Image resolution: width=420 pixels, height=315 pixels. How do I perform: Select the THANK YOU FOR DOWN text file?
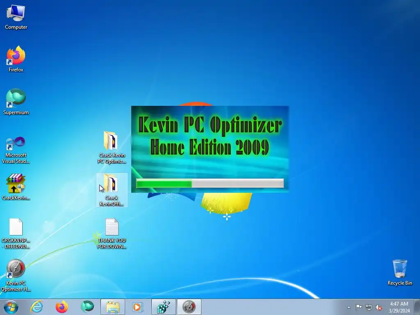(112, 233)
